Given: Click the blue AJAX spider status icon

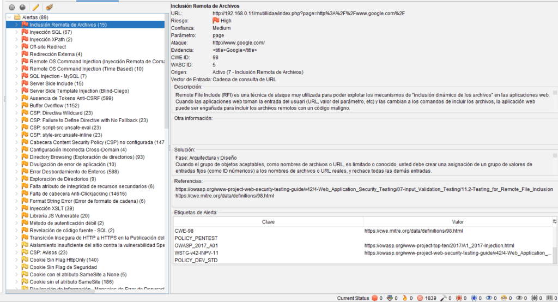Looking at the screenshot, I should coord(475,298).
